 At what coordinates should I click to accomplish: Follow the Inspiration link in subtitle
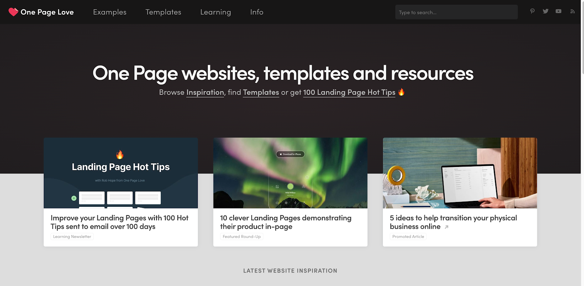205,92
